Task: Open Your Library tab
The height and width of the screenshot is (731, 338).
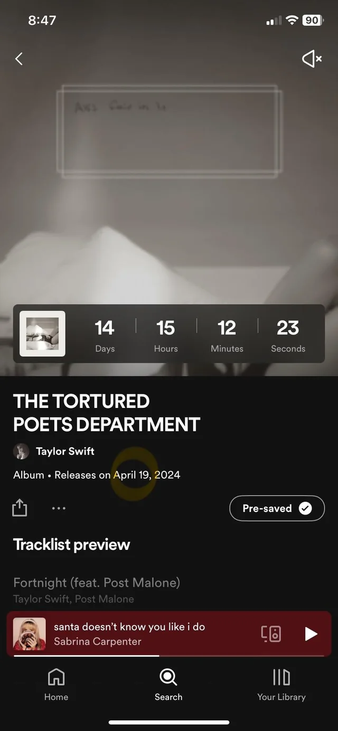Action: (281, 685)
